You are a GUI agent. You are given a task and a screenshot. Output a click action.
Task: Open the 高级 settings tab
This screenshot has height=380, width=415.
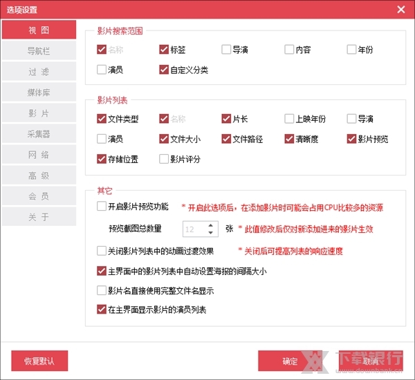click(x=39, y=175)
